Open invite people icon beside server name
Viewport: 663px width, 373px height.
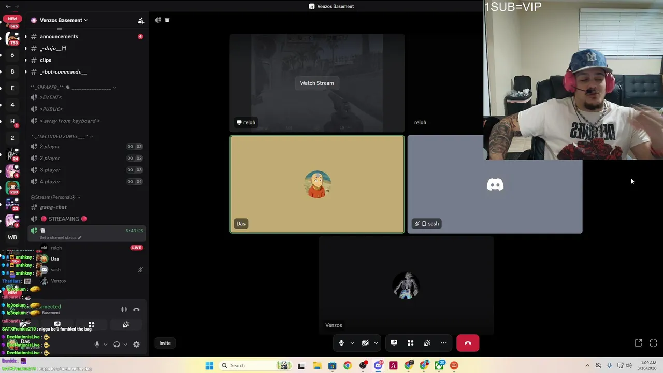(x=141, y=20)
